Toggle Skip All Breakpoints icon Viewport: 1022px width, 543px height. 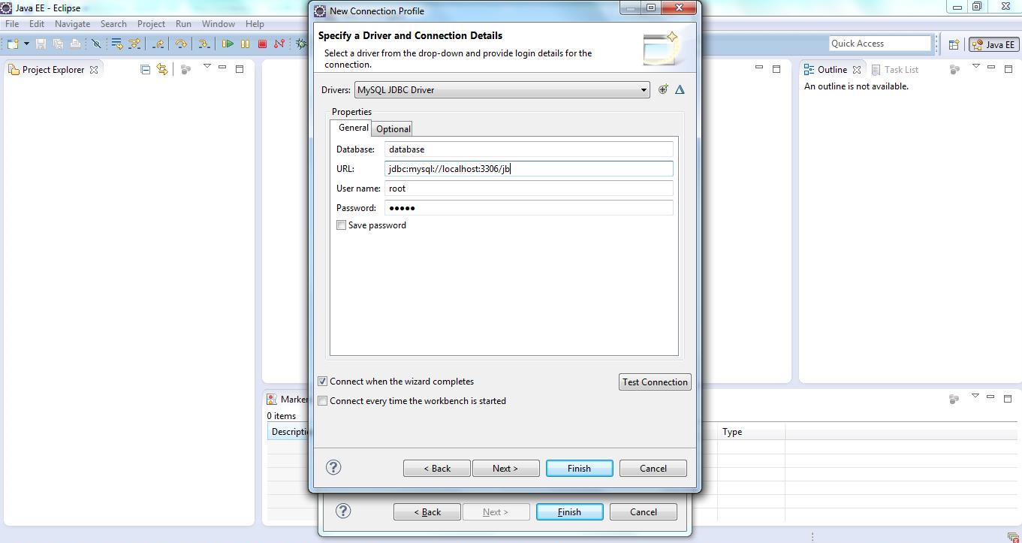(x=96, y=44)
